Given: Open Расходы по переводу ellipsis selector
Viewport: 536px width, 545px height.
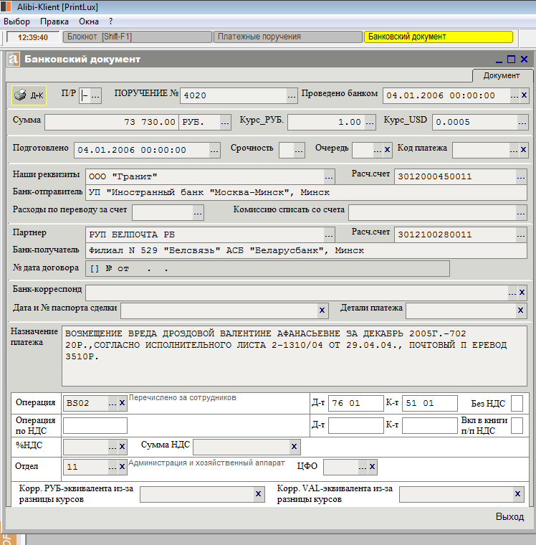Looking at the screenshot, I should 198,213.
